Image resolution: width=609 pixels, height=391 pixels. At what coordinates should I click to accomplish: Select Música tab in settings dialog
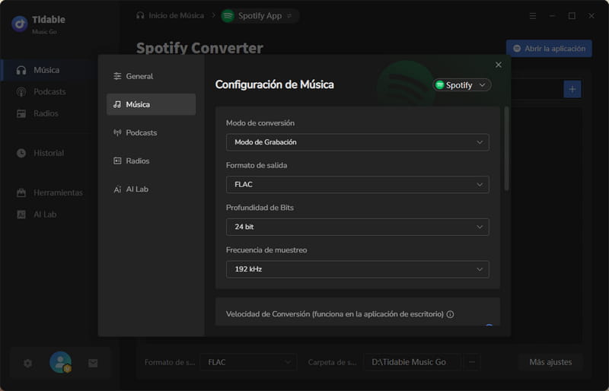click(x=151, y=104)
